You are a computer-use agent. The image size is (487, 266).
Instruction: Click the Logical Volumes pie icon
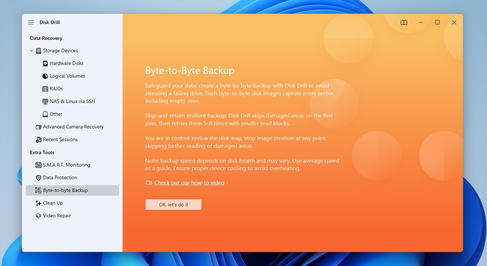[45, 76]
